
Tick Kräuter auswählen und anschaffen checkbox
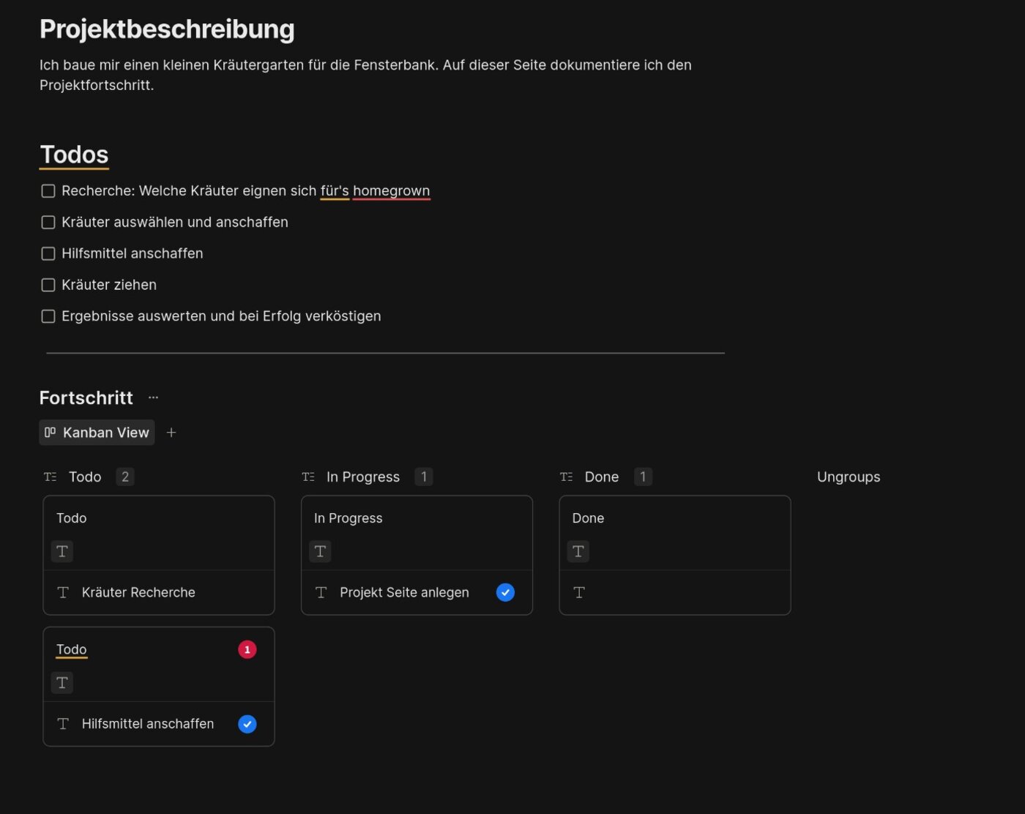click(48, 223)
